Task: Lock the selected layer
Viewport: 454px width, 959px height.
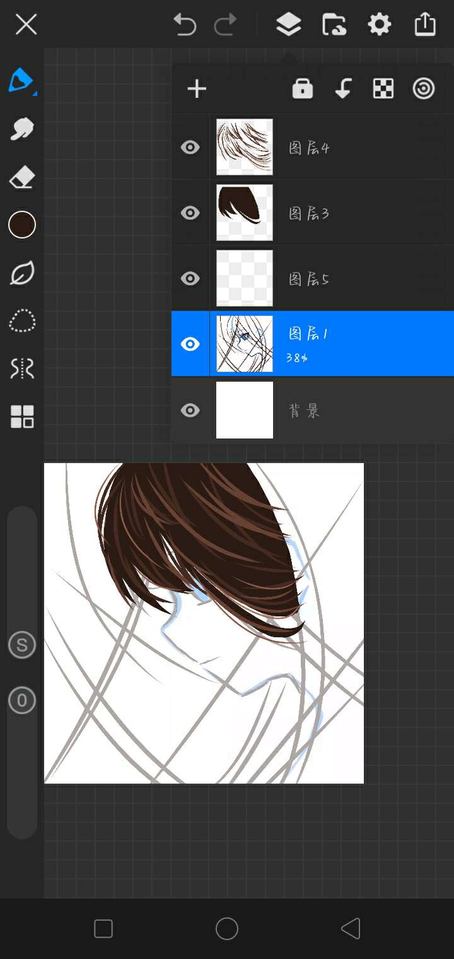Action: (303, 89)
